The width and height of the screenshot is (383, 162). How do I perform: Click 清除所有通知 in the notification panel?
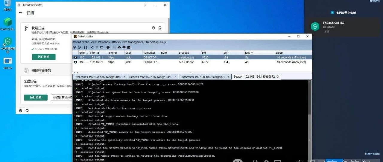(373, 154)
